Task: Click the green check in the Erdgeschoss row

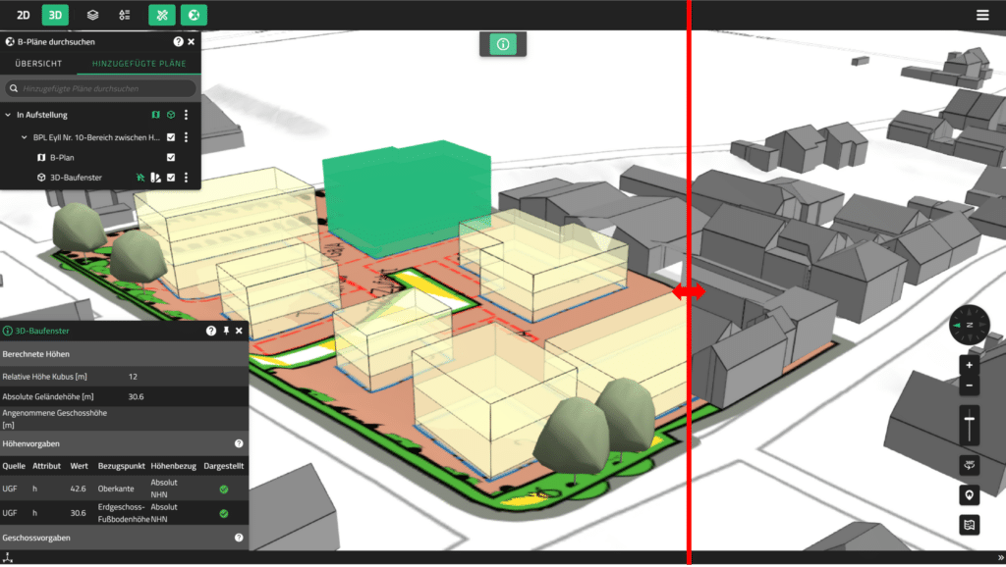Action: click(224, 514)
